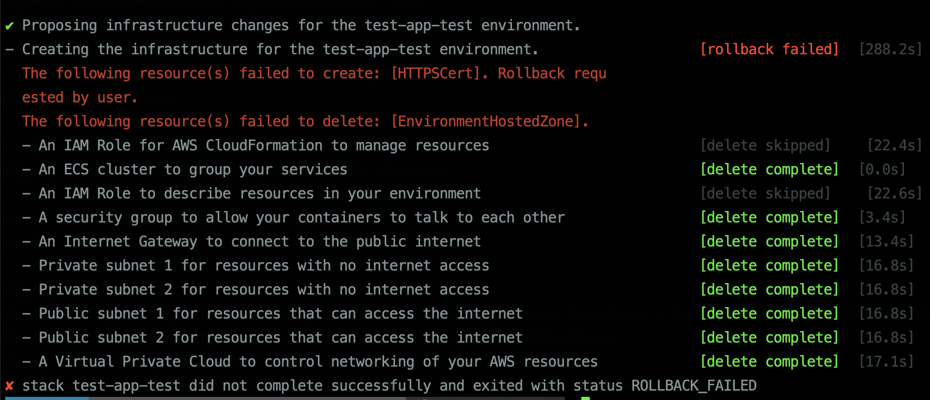Viewport: 930px width, 400px height.
Task: Click the green terminal cursor block
Action: point(586,398)
